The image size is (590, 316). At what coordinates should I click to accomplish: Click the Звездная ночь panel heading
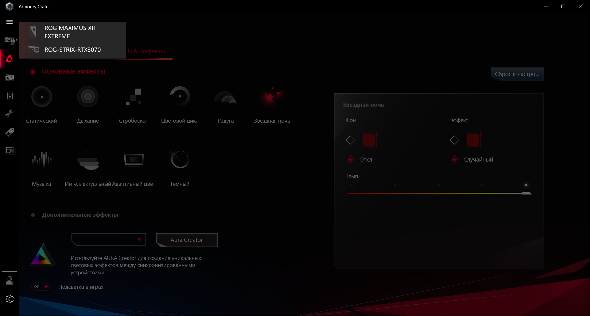coord(363,105)
